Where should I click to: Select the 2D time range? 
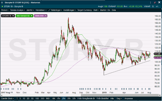click(x=28, y=99)
